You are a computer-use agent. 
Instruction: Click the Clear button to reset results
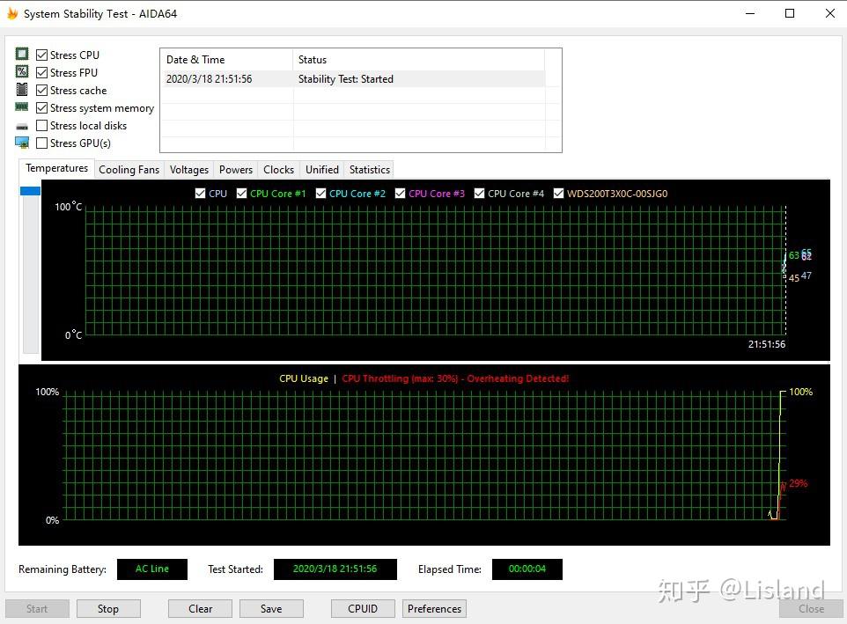pyautogui.click(x=200, y=608)
